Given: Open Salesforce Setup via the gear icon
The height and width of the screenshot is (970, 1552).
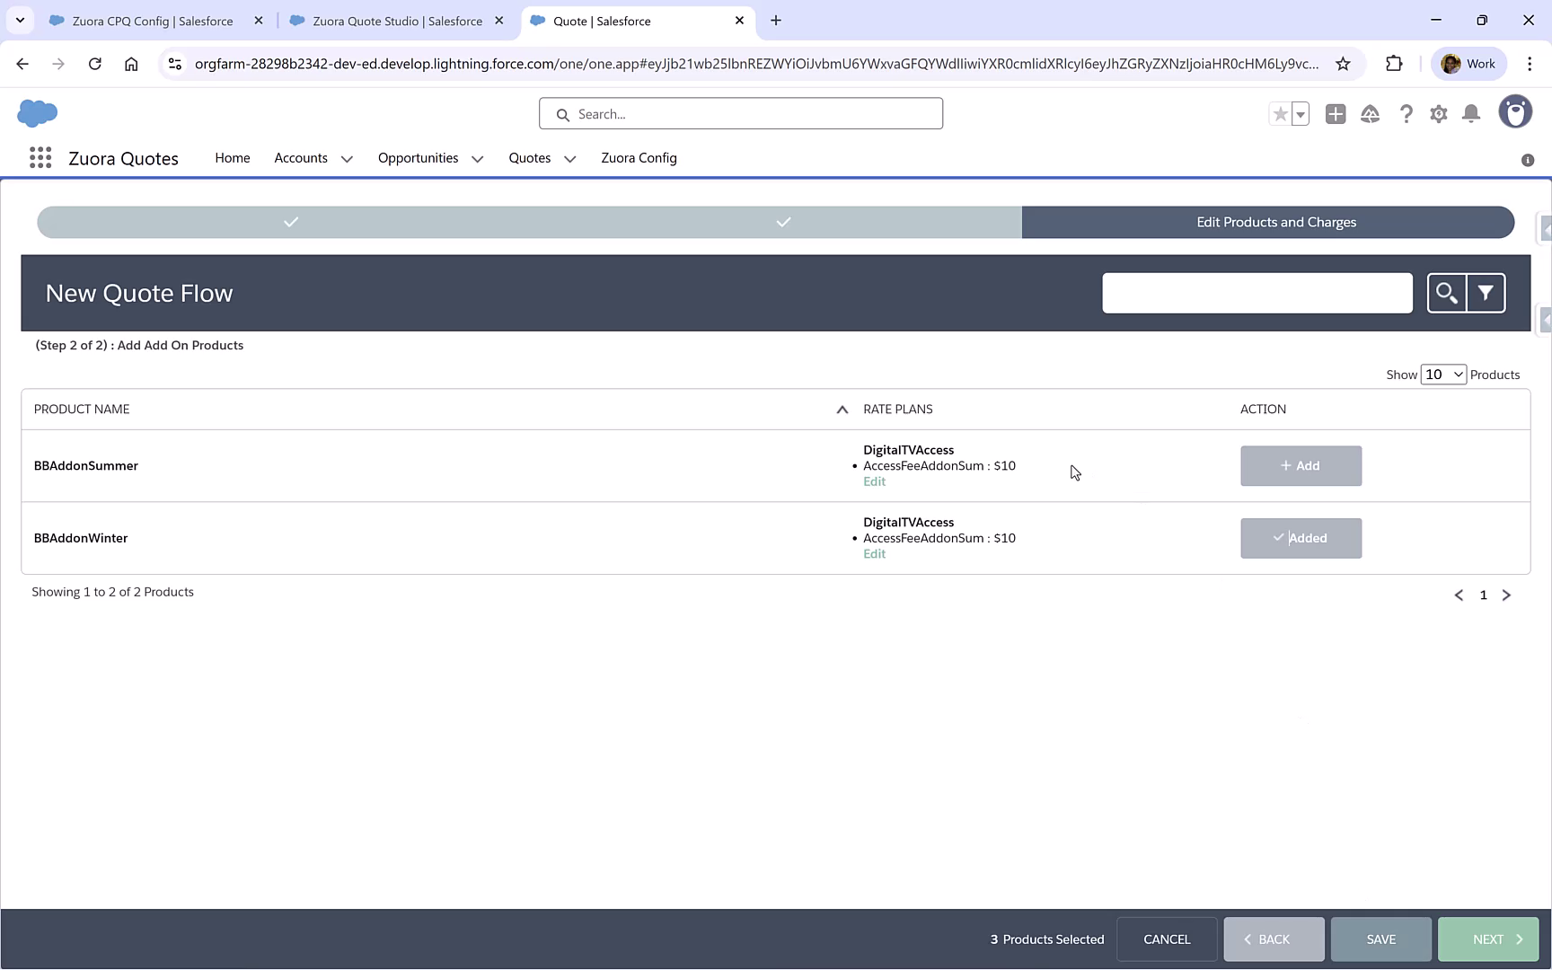Looking at the screenshot, I should [1438, 114].
